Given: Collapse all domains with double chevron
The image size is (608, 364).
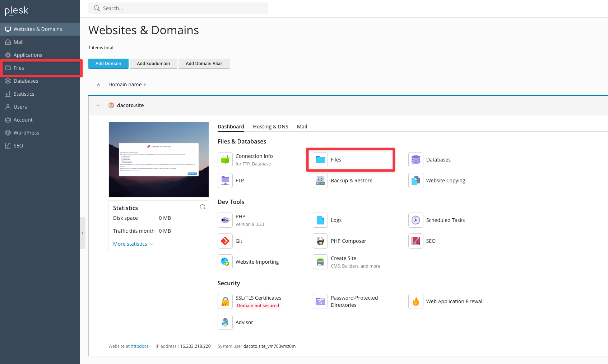Looking at the screenshot, I should point(98,85).
